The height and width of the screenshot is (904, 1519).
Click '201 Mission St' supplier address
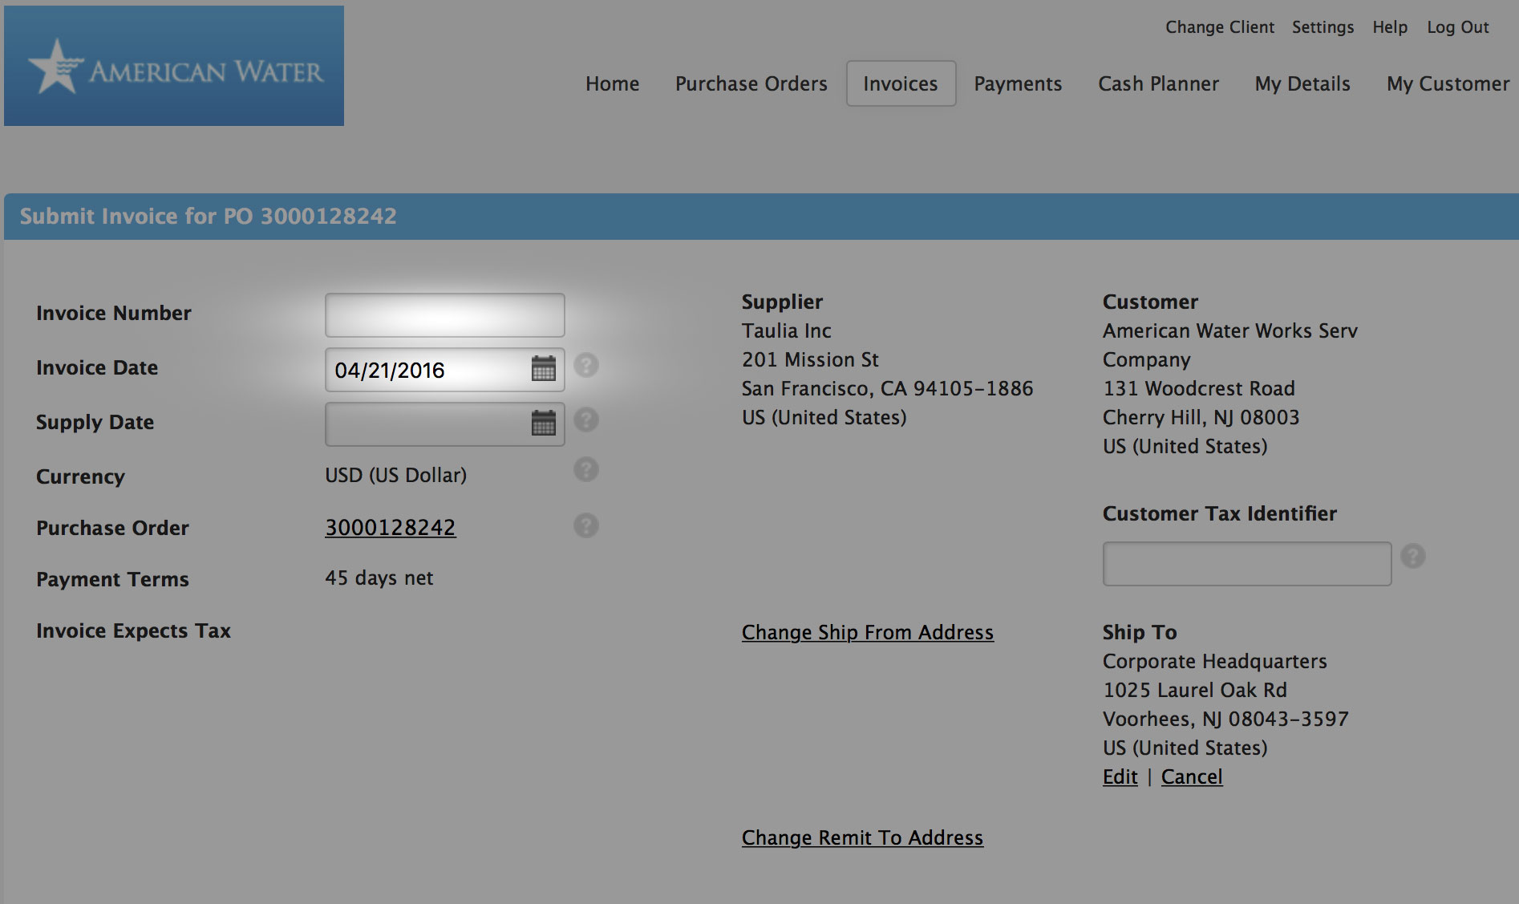point(810,359)
